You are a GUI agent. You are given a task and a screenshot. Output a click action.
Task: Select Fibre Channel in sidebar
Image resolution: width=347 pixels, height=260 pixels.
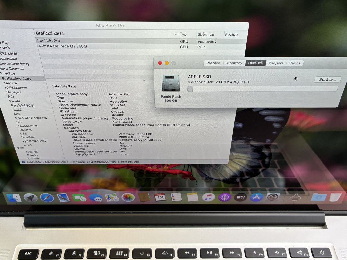click(x=12, y=68)
